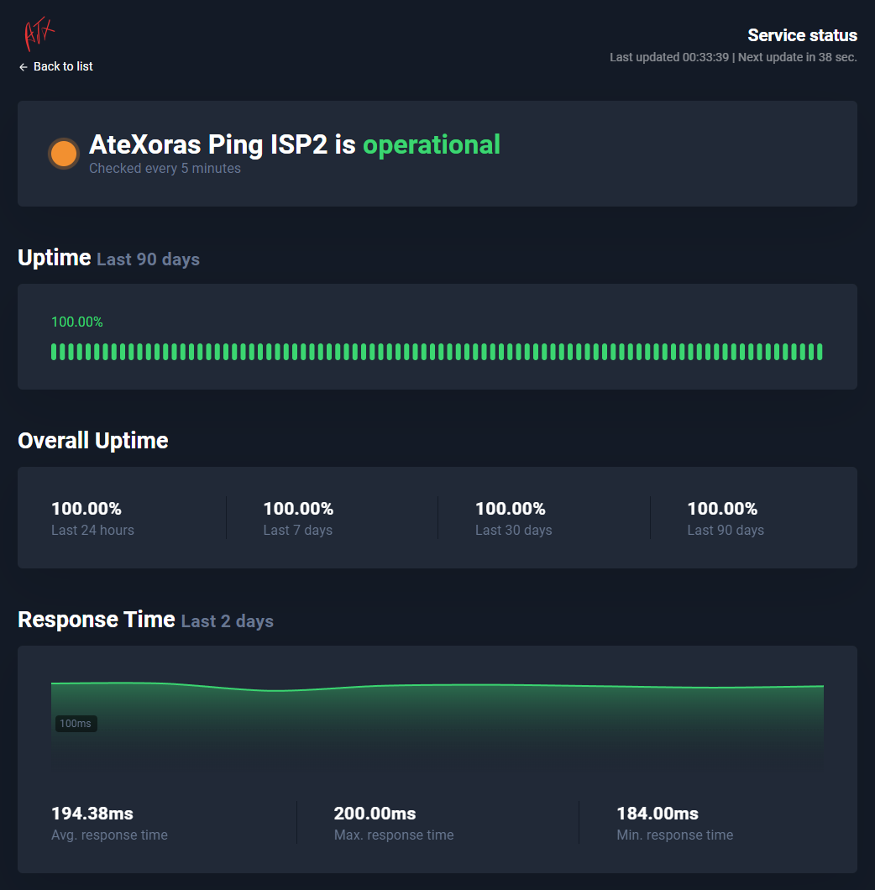Click the Last 24 hours uptime value
This screenshot has width=875, height=890.
tap(86, 509)
